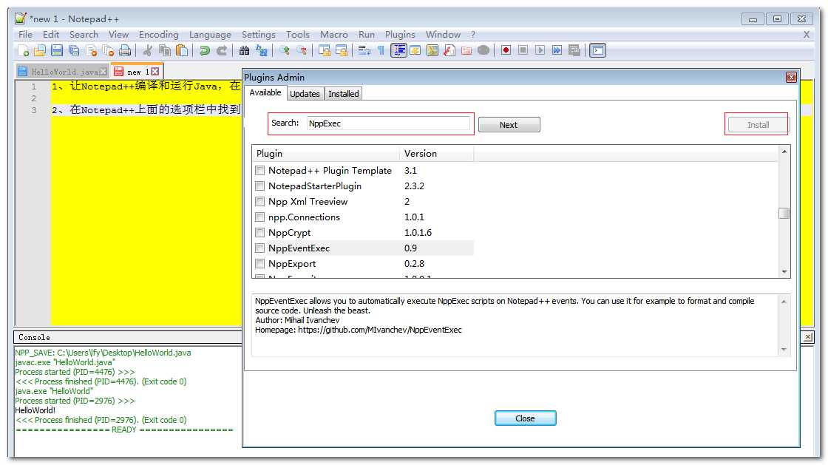This screenshot has height=465, width=828.
Task: Click the Stop recording macro icon
Action: point(523,50)
